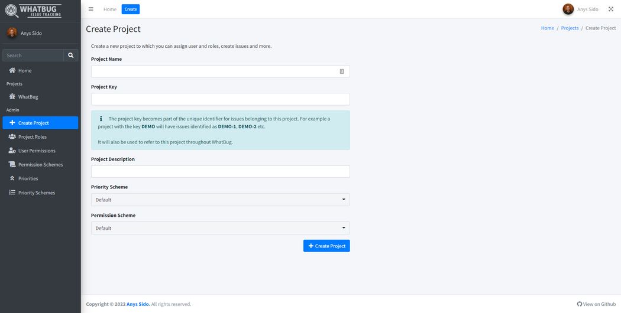Screen dimensions: 621x313
Task: Select the Create tab in top navigation
Action: coord(131,9)
